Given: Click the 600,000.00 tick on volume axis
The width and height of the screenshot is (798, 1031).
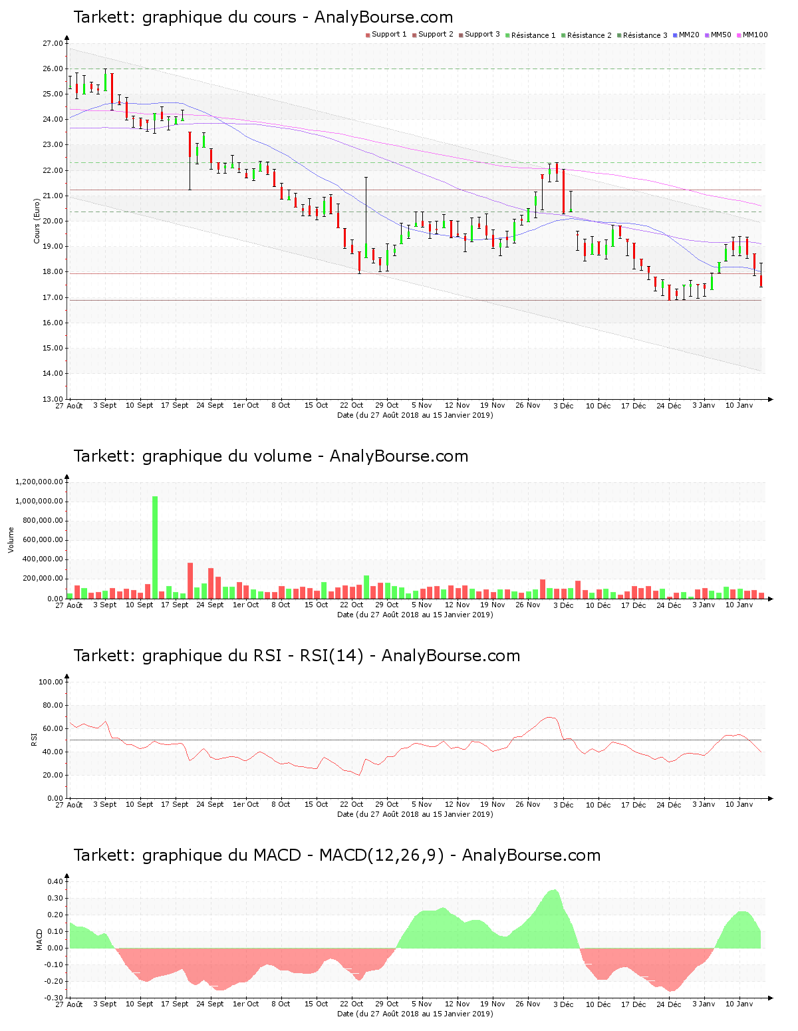Looking at the screenshot, I should click(42, 540).
